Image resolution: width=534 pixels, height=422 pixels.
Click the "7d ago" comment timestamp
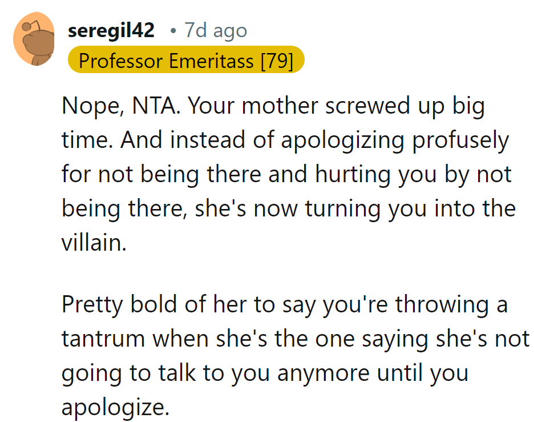click(216, 31)
